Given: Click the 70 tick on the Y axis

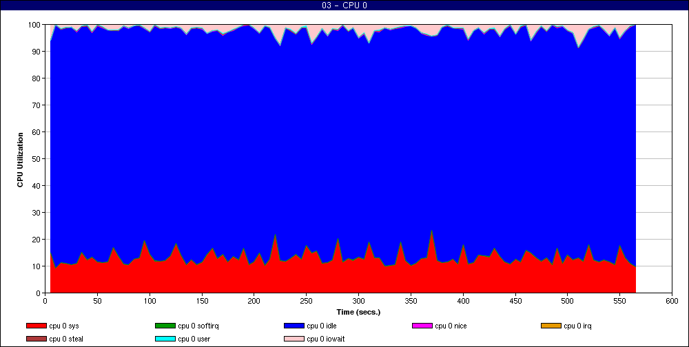Looking at the screenshot, I should (37, 105).
